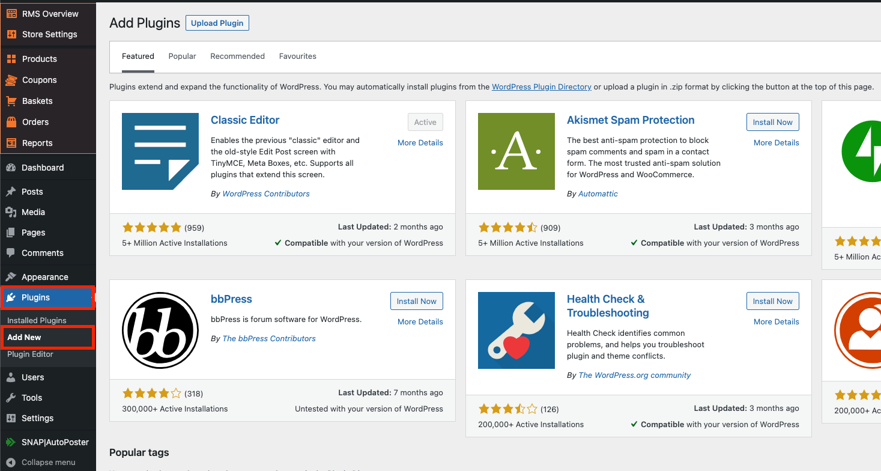The width and height of the screenshot is (881, 471).
Task: Switch to the Recommended tab
Action: pyautogui.click(x=237, y=56)
